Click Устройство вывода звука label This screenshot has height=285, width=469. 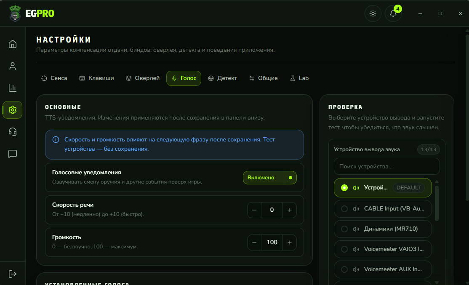[367, 149]
